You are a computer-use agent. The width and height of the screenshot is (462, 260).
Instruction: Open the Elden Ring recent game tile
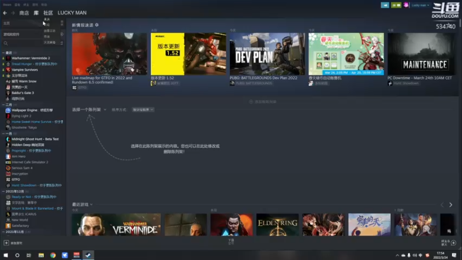(x=277, y=225)
